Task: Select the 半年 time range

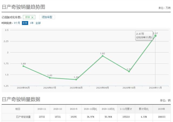Action: (x=25, y=23)
